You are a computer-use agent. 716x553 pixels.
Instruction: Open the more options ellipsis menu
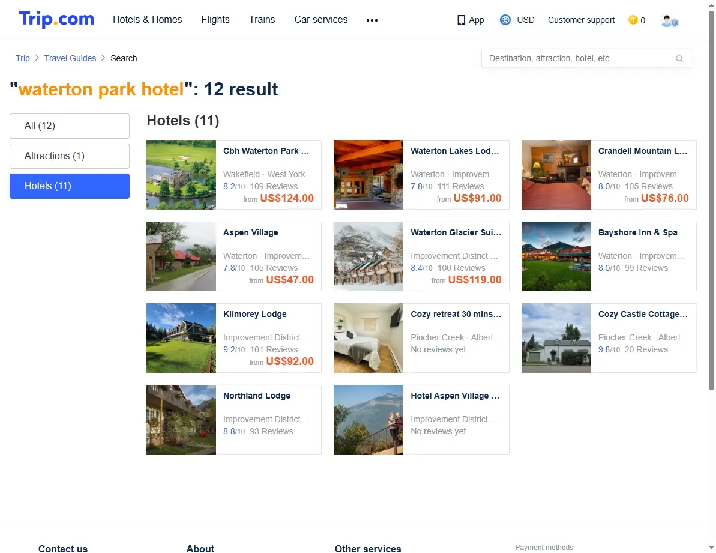(372, 20)
